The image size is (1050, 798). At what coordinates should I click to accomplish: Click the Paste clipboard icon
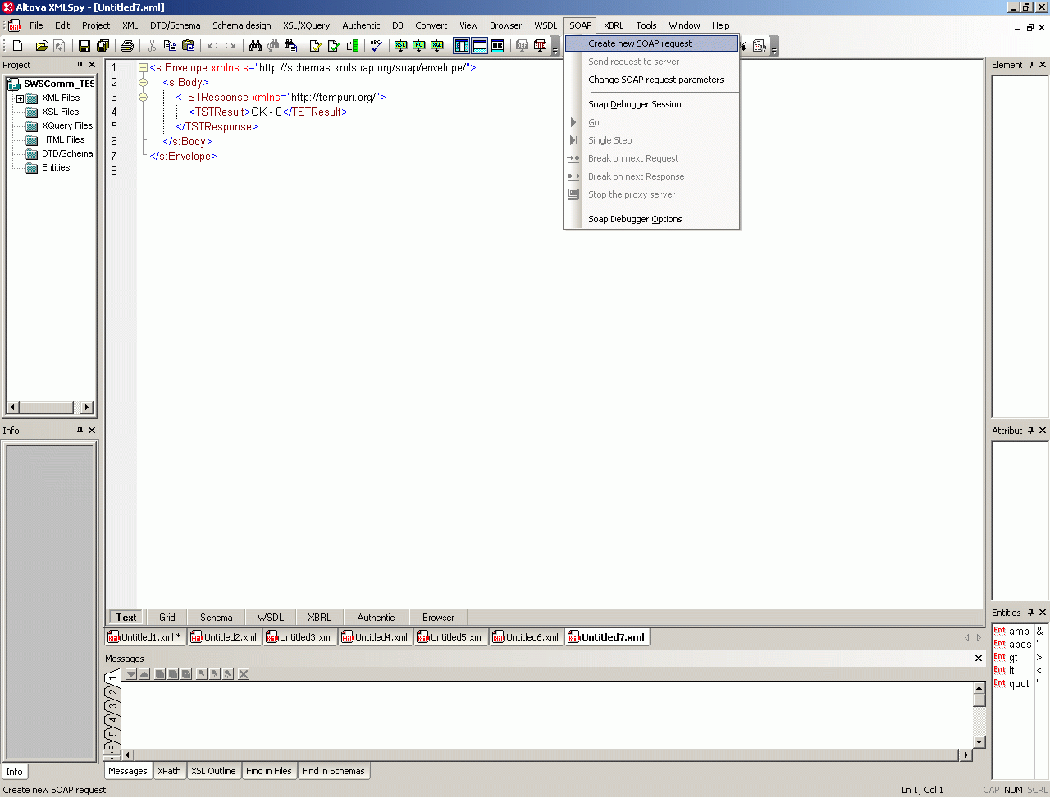coord(188,46)
